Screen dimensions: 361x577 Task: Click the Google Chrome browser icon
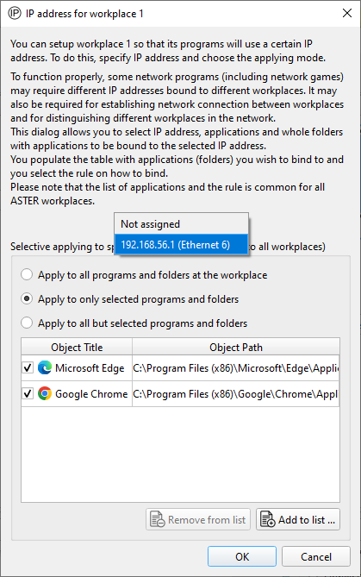click(x=45, y=393)
